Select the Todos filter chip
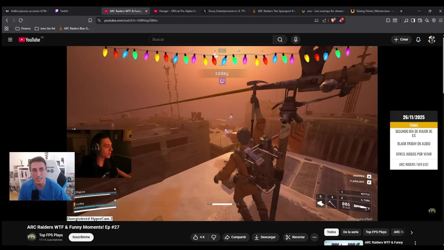This screenshot has height=250, width=444. pyautogui.click(x=331, y=232)
